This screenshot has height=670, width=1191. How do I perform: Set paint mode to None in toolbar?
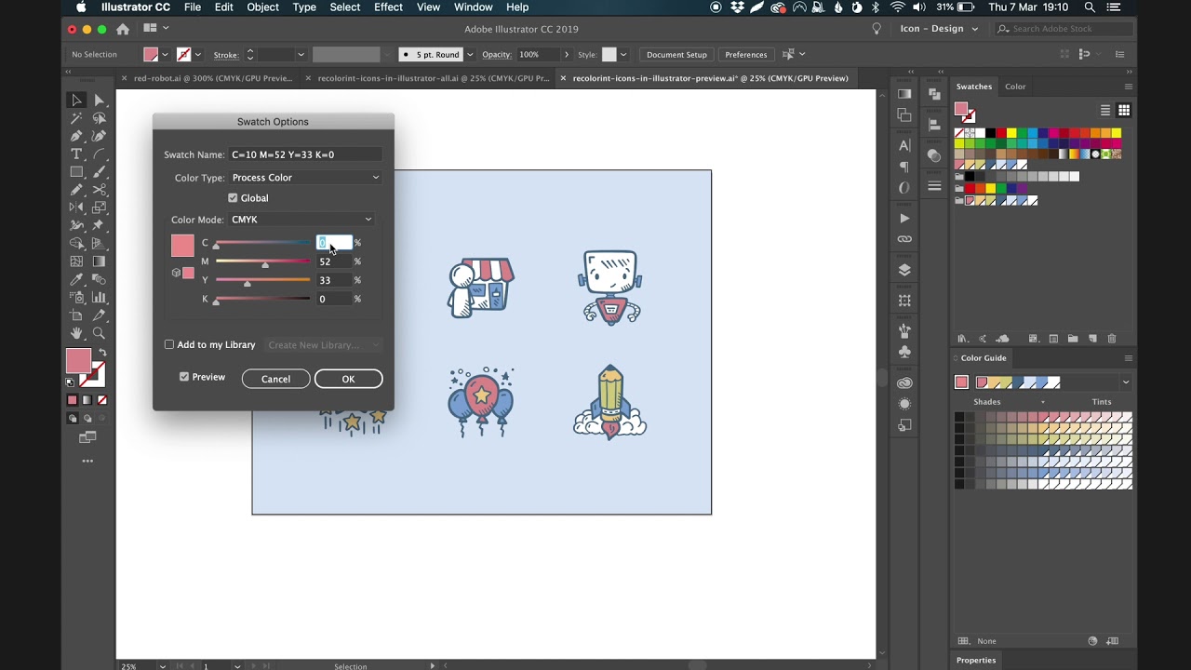[102, 400]
